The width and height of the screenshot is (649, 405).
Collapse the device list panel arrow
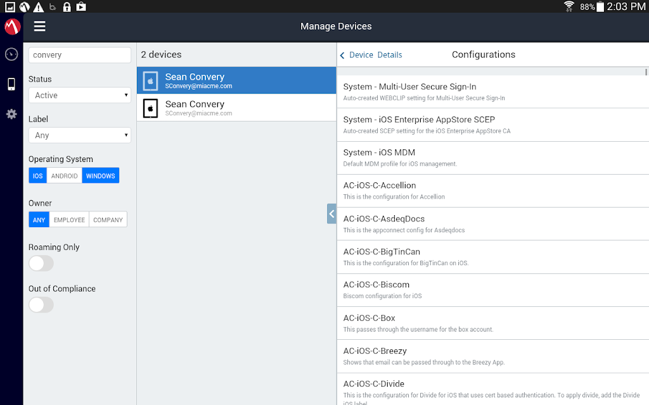coord(331,214)
